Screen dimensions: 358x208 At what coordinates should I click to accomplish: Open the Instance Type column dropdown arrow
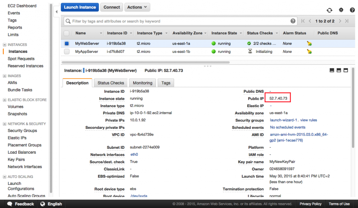pyautogui.click(x=166, y=33)
